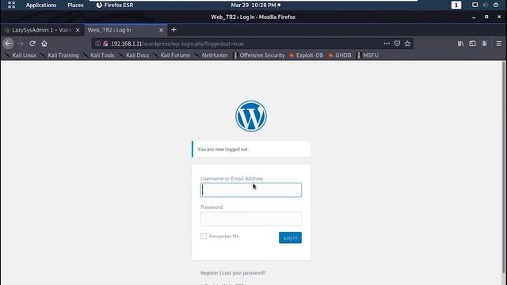
Task: Focus the Username or Email Address field
Action: click(x=251, y=190)
